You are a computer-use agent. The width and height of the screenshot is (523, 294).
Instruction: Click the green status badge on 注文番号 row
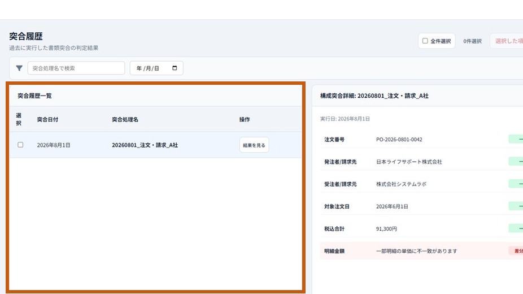click(x=516, y=139)
